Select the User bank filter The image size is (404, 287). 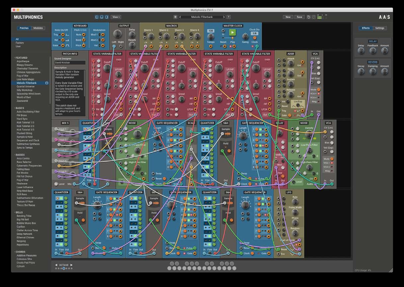18,46
